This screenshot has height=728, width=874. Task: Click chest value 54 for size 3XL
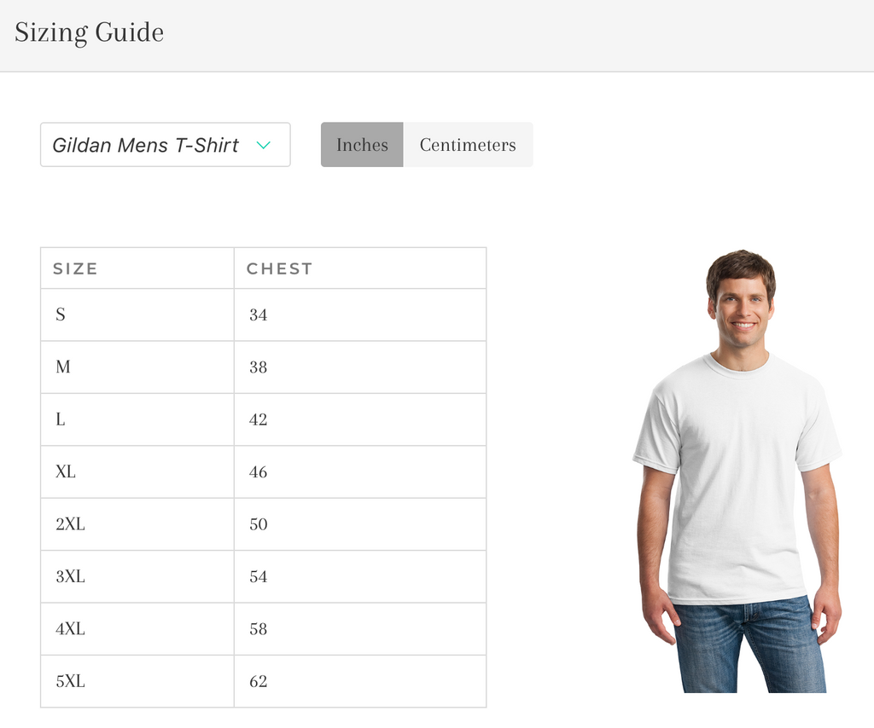click(x=259, y=577)
